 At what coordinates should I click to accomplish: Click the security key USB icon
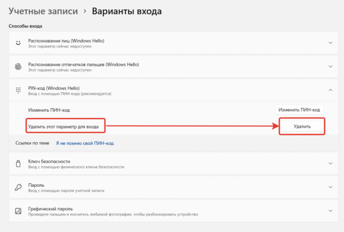[18, 163]
